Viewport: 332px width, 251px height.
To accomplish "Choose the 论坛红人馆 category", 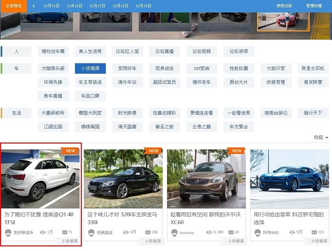I will [127, 52].
